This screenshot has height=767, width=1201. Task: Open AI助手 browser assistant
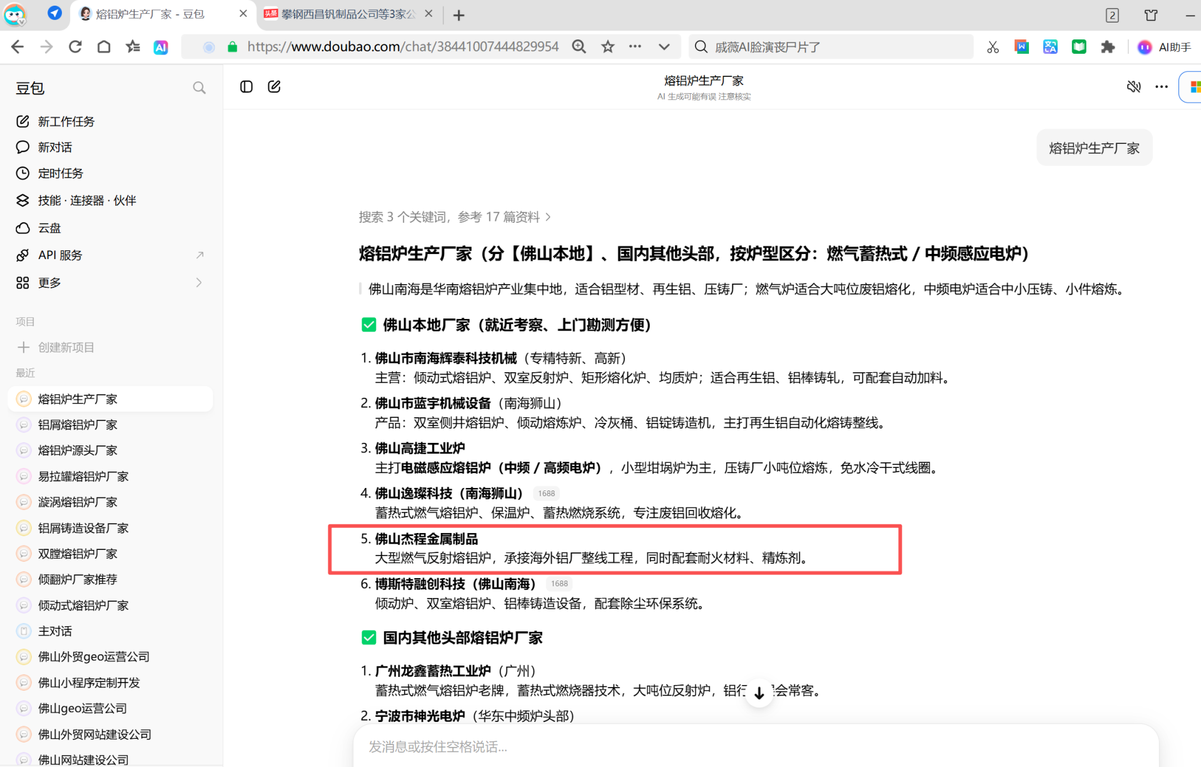[x=1164, y=47]
